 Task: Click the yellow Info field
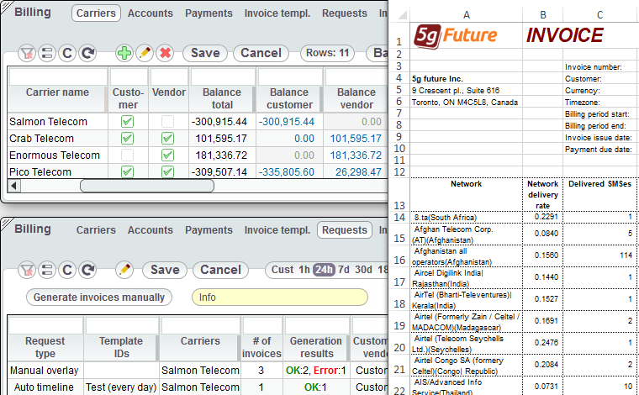[x=279, y=297]
